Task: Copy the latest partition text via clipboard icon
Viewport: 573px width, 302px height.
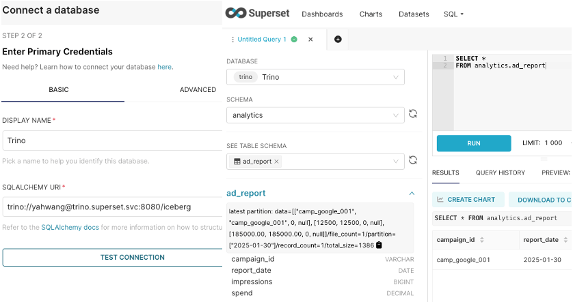Action: 379,245
